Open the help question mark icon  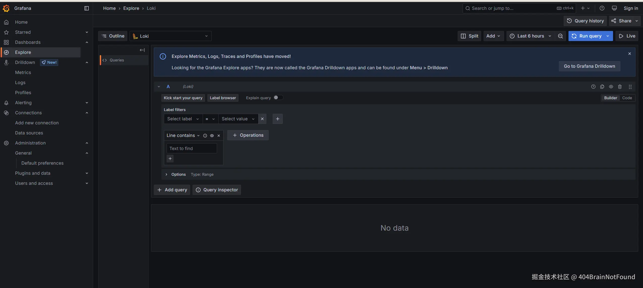coord(602,8)
